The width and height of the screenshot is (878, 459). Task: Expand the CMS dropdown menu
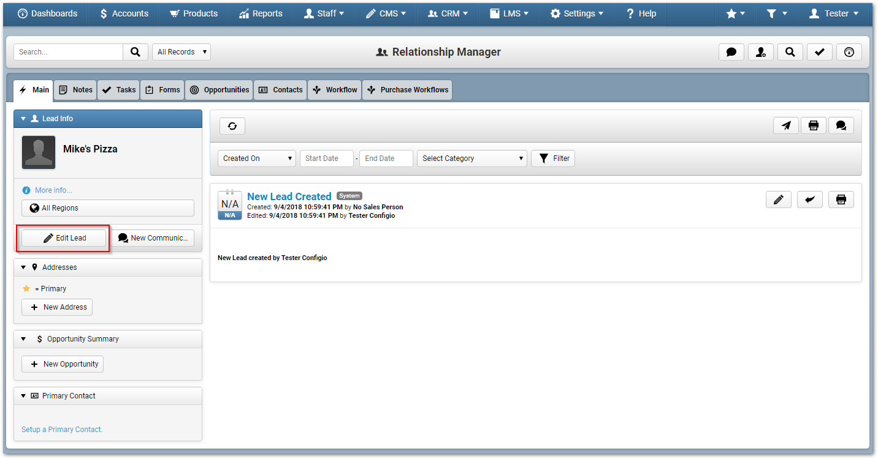(386, 13)
